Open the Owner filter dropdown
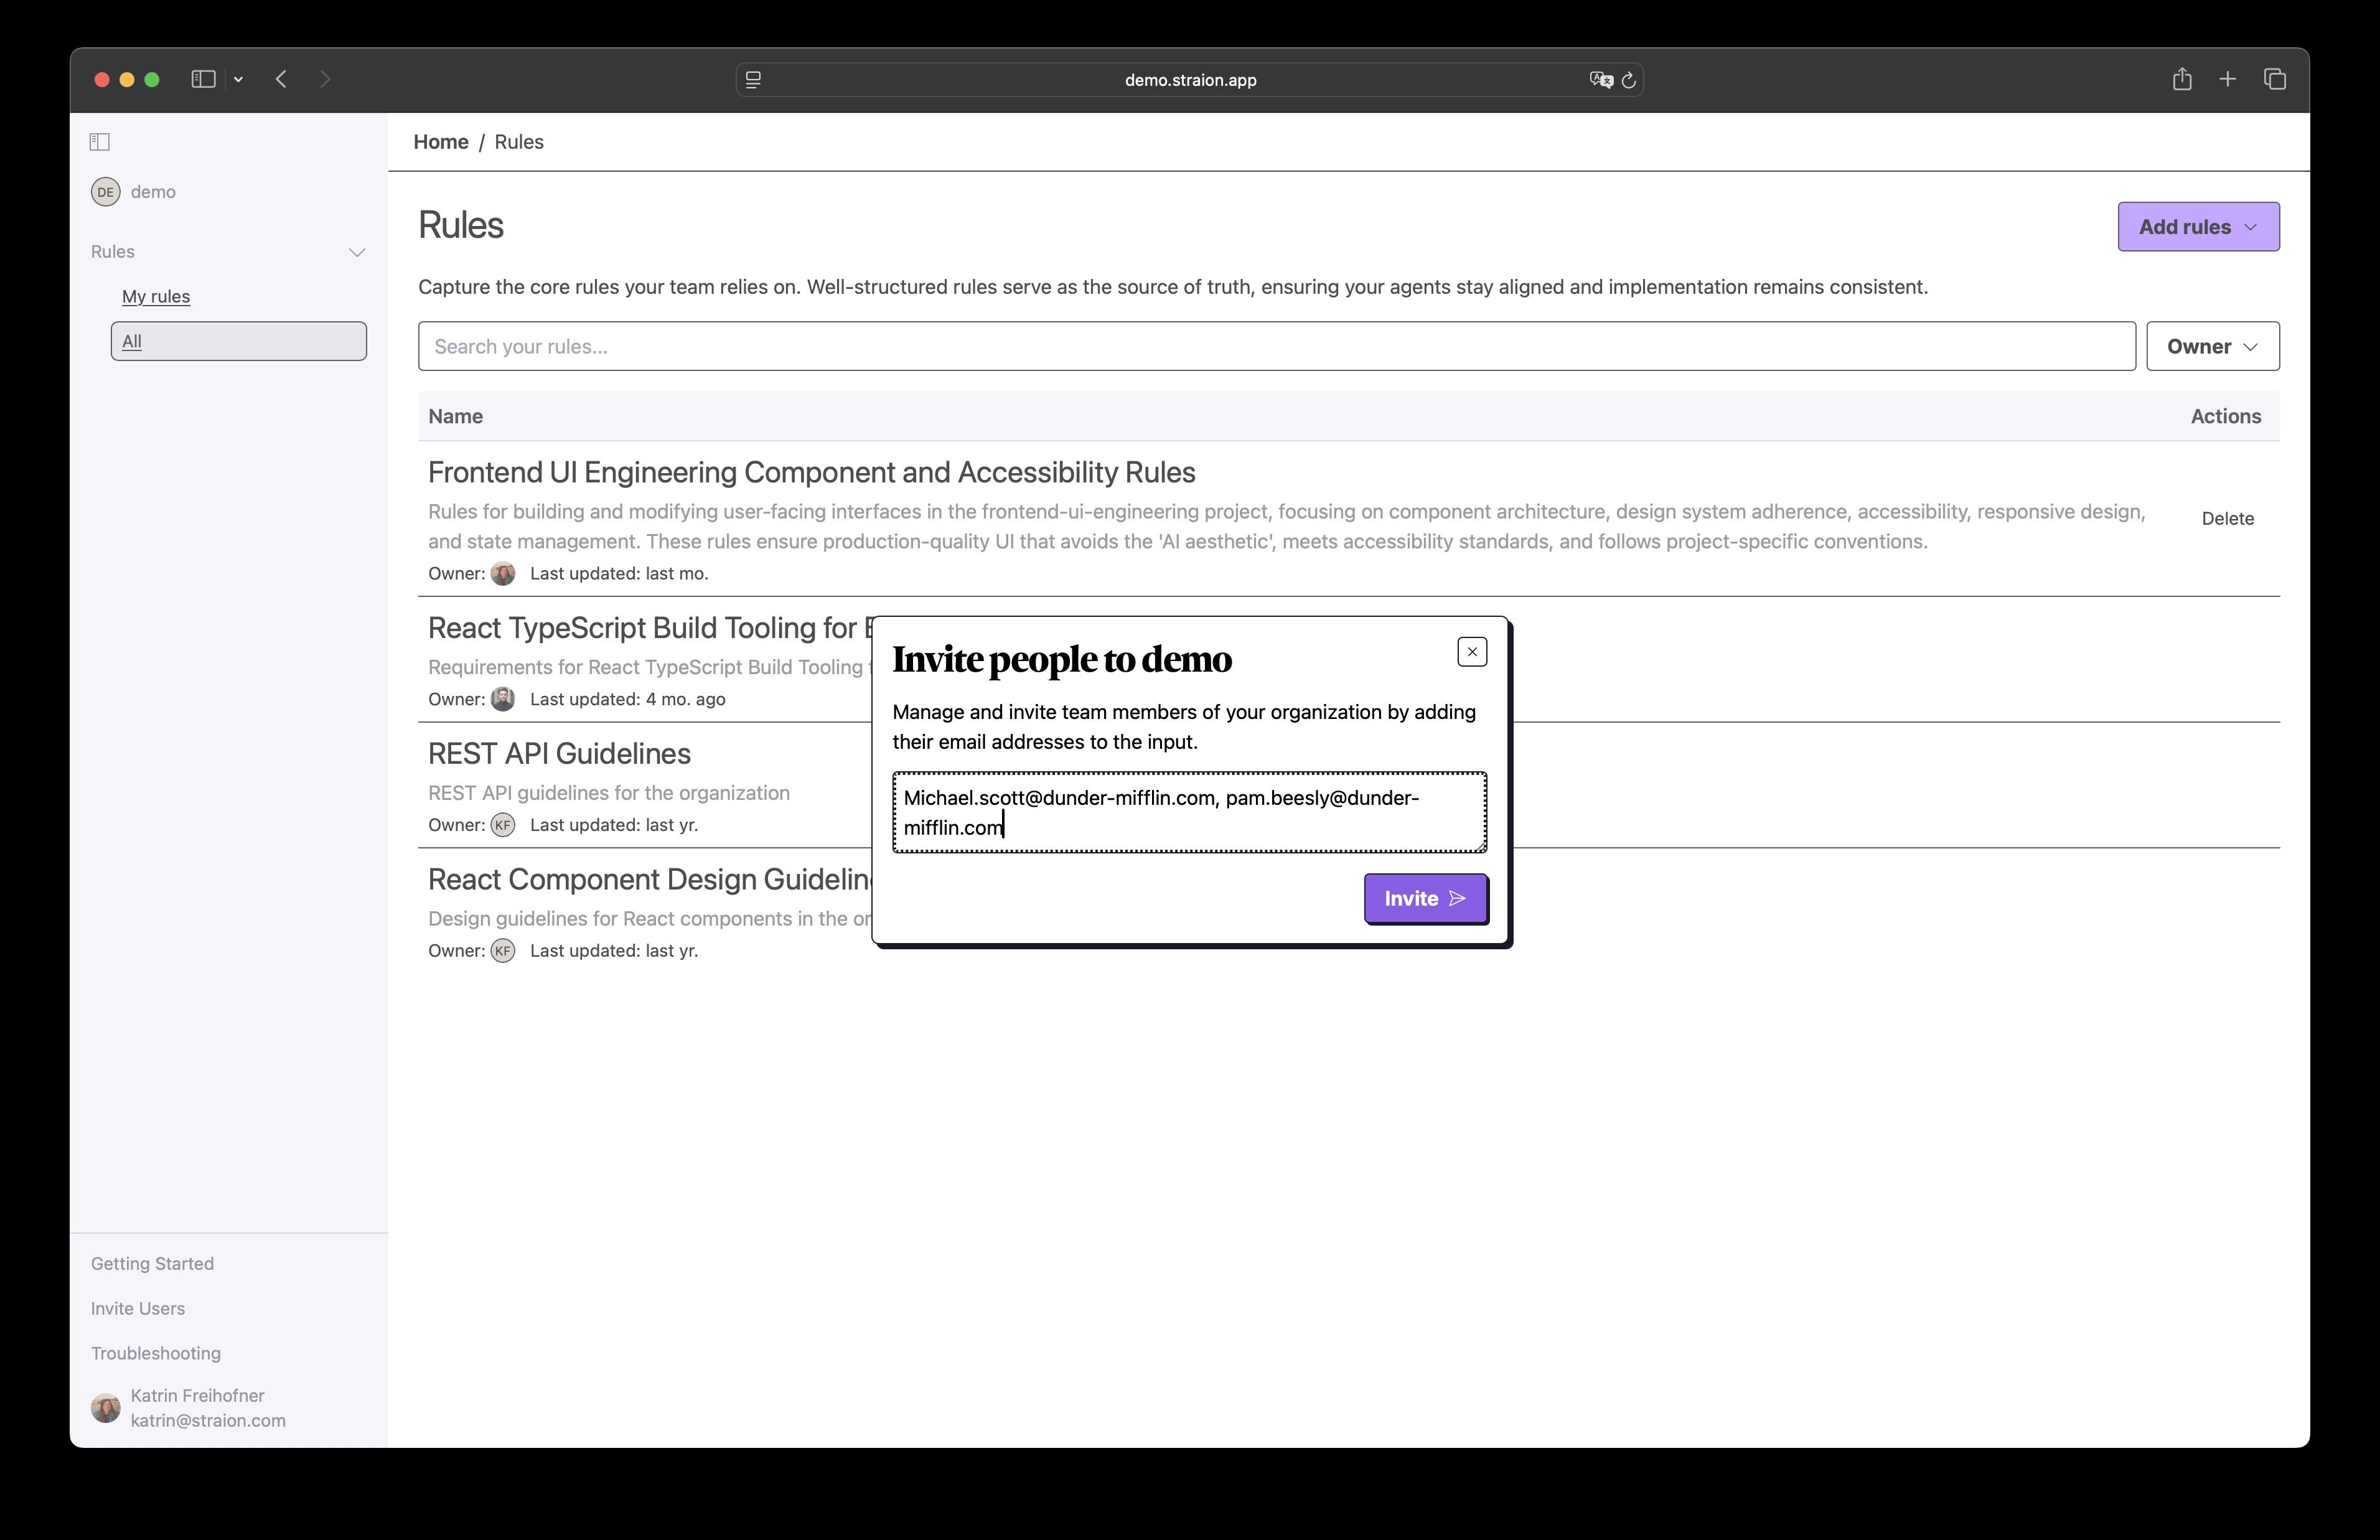2380x1540 pixels. 2212,346
